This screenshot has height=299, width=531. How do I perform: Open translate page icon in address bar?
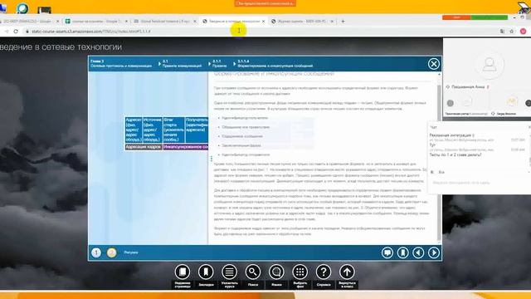pyautogui.click(x=502, y=32)
